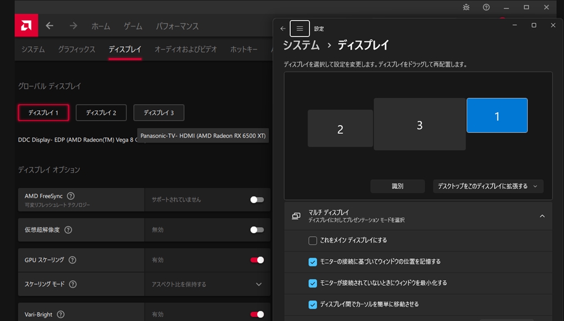Click the AMD logo icon
Image resolution: width=564 pixels, height=321 pixels.
26,25
